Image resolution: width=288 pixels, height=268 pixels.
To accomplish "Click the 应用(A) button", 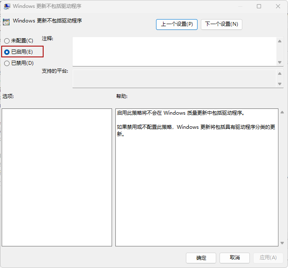I will point(268,258).
